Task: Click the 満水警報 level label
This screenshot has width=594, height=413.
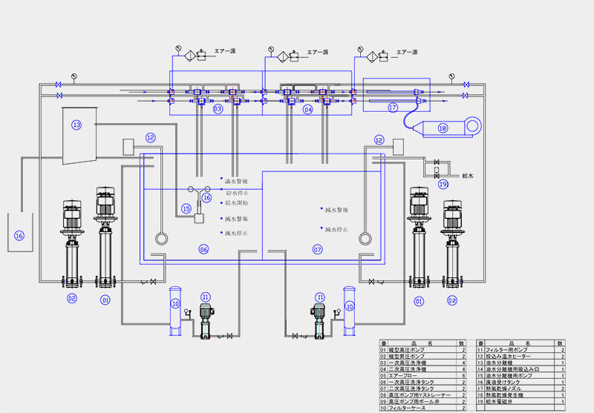Action: [236, 182]
